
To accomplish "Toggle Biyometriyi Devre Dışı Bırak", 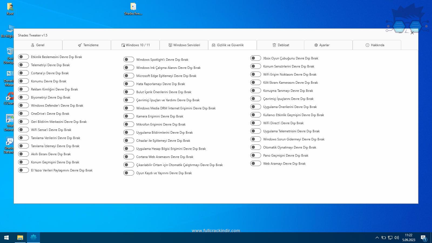I will [23, 97].
